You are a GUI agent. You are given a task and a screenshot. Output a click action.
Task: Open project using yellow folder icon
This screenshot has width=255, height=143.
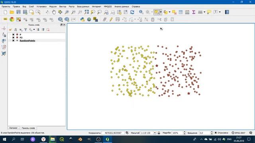(x=12, y=12)
